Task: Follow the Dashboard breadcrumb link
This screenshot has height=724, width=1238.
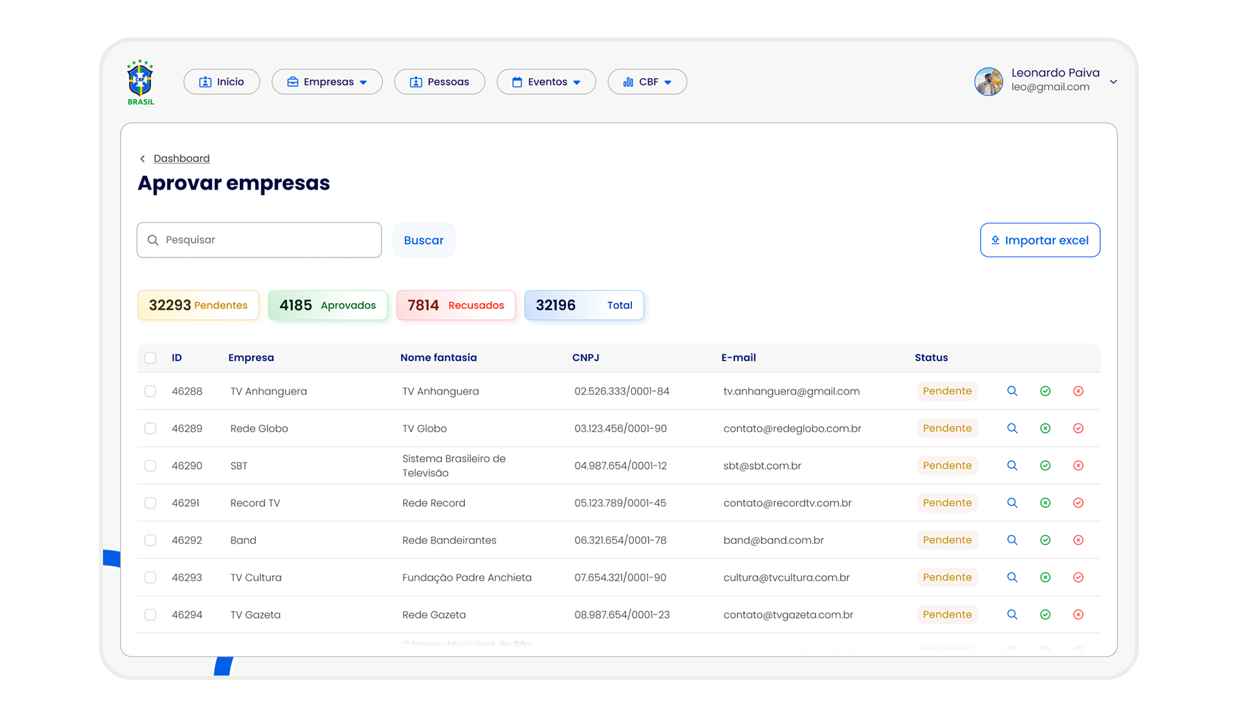Action: click(x=181, y=159)
